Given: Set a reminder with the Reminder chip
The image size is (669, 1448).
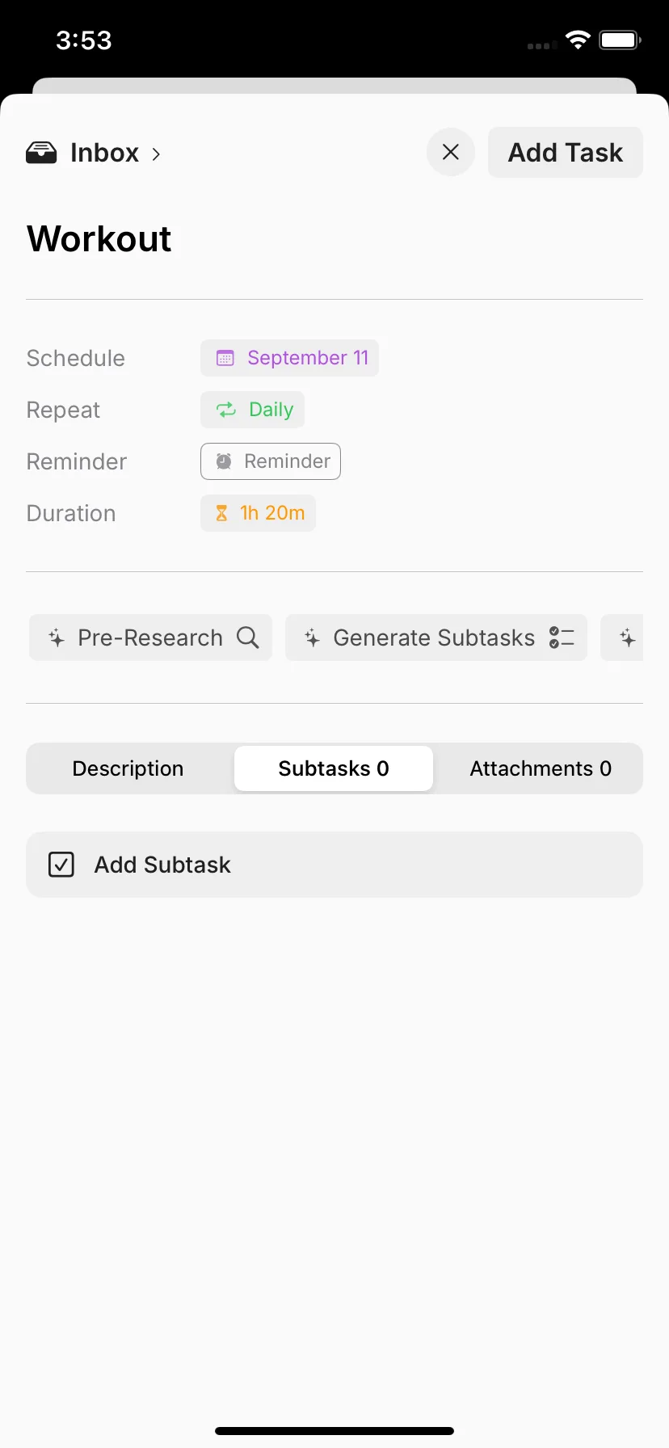Looking at the screenshot, I should coord(271,461).
